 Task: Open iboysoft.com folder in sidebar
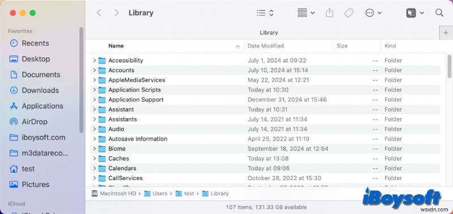37,138
